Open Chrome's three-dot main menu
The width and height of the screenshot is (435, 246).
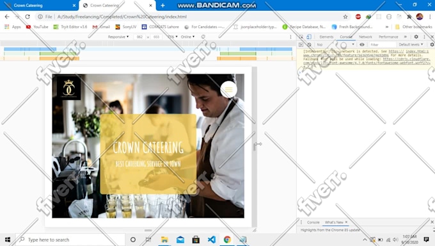point(430,17)
